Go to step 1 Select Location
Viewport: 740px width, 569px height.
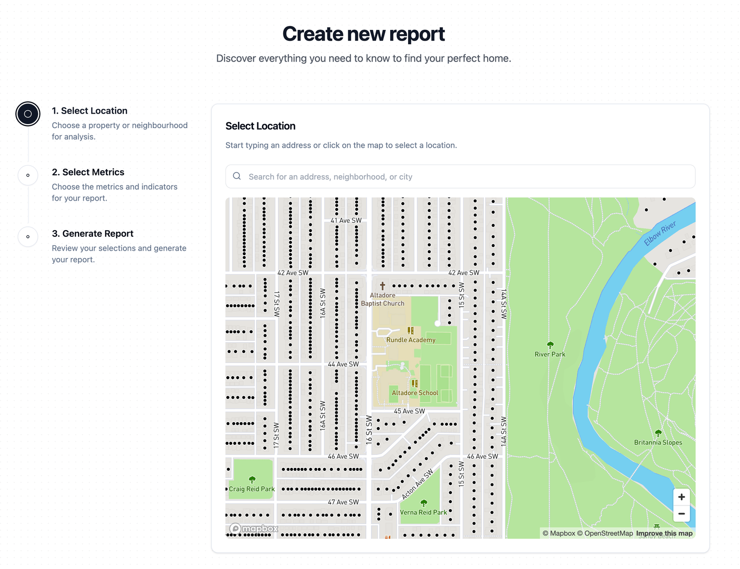[90, 111]
